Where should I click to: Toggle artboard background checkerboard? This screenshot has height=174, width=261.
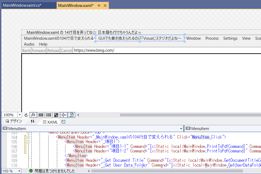tap(56, 115)
